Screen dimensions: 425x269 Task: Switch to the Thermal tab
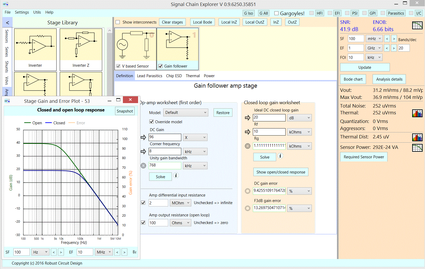tap(193, 76)
